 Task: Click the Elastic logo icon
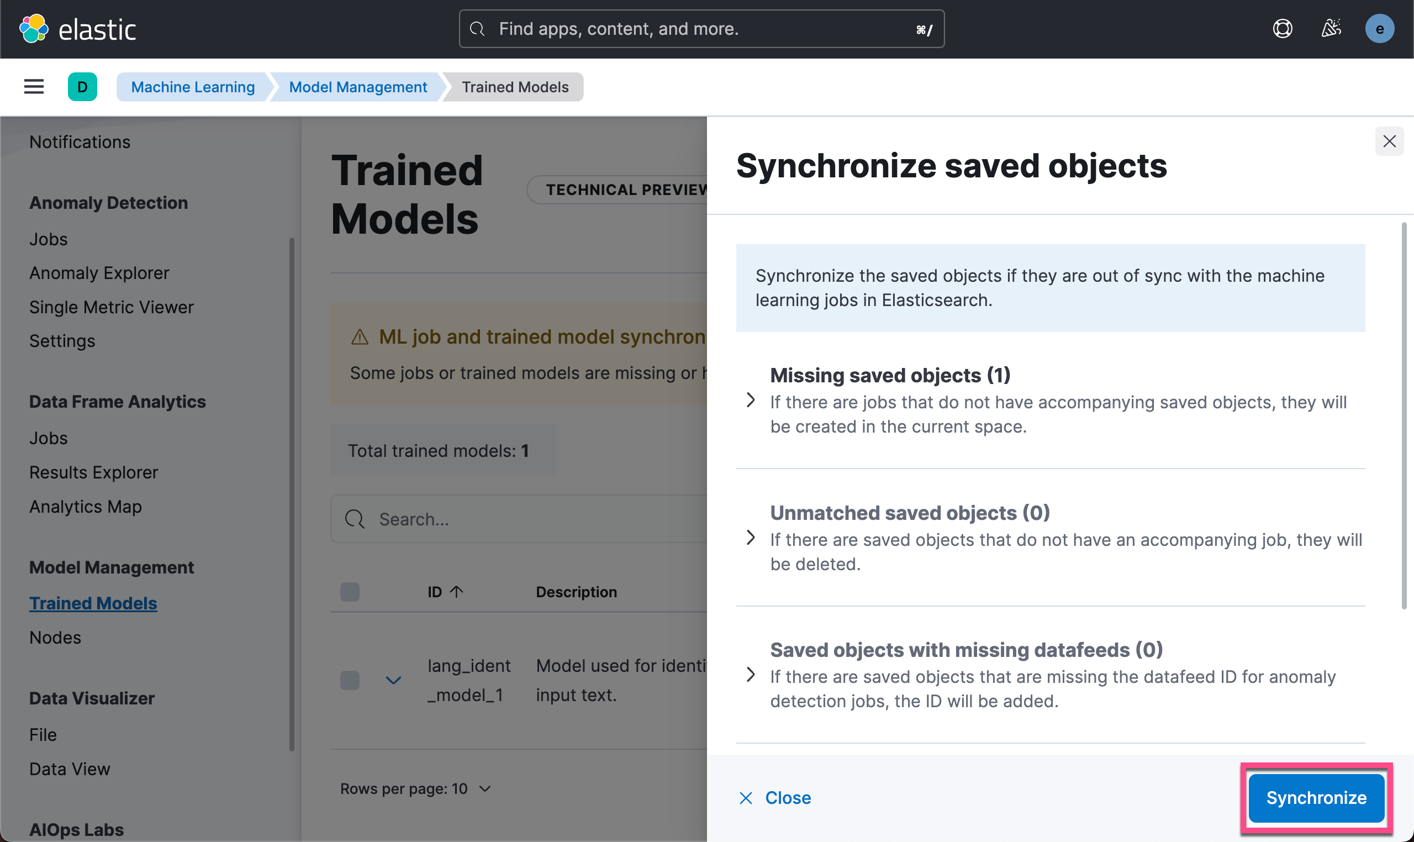coord(34,28)
